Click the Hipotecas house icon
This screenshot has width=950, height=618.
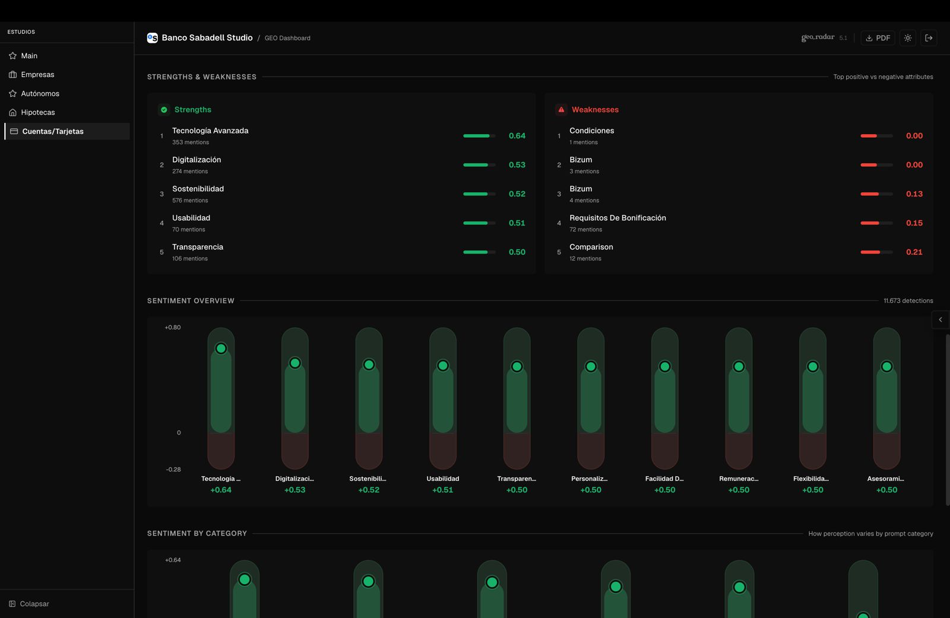tap(12, 113)
